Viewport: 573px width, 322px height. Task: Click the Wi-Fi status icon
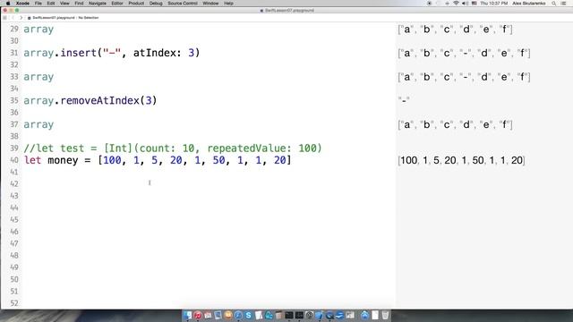point(456,4)
